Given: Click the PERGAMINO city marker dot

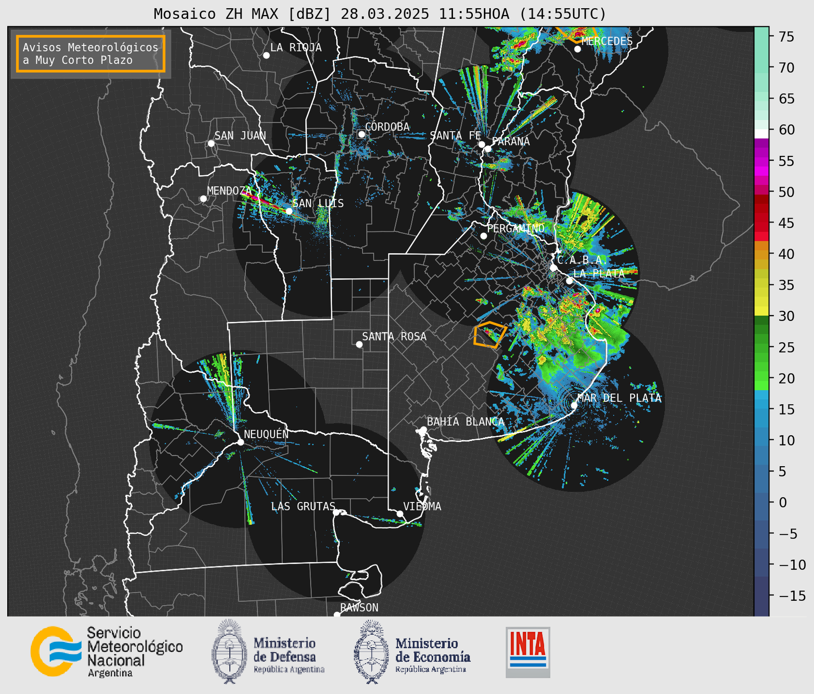Looking at the screenshot, I should [483, 236].
